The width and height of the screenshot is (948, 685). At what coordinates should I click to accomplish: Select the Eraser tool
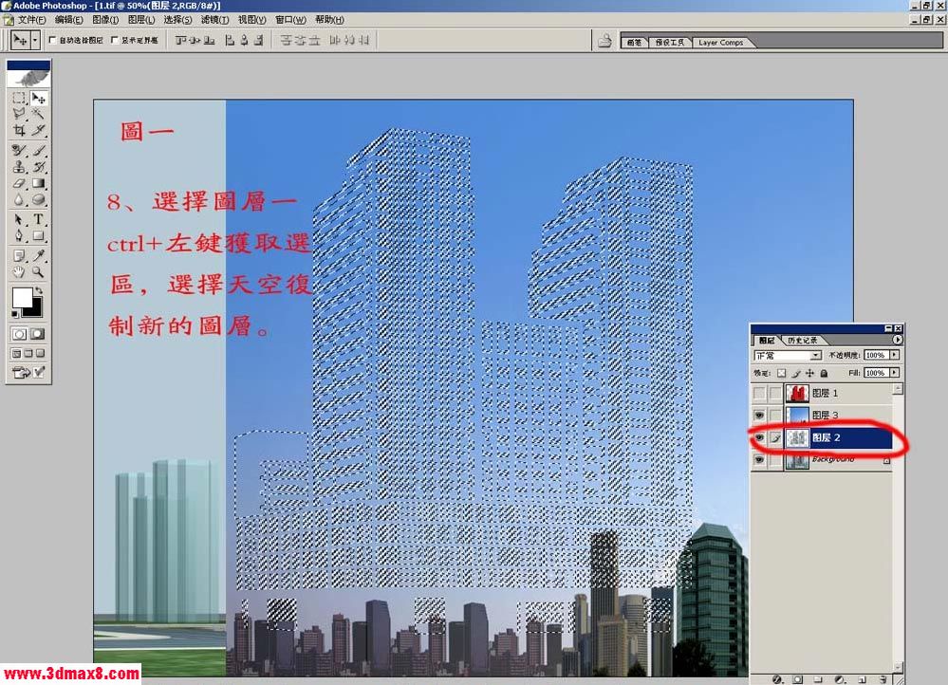(x=19, y=182)
